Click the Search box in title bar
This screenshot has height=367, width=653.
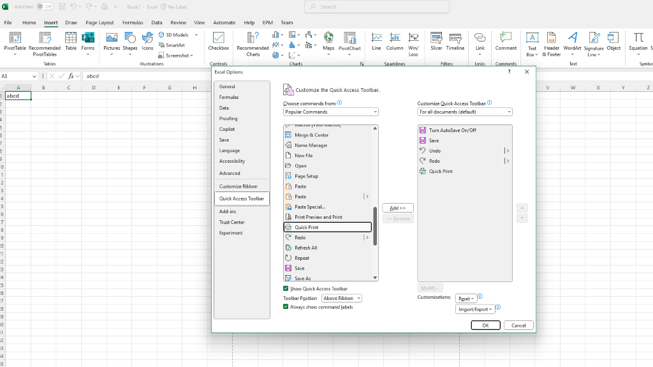(x=376, y=7)
